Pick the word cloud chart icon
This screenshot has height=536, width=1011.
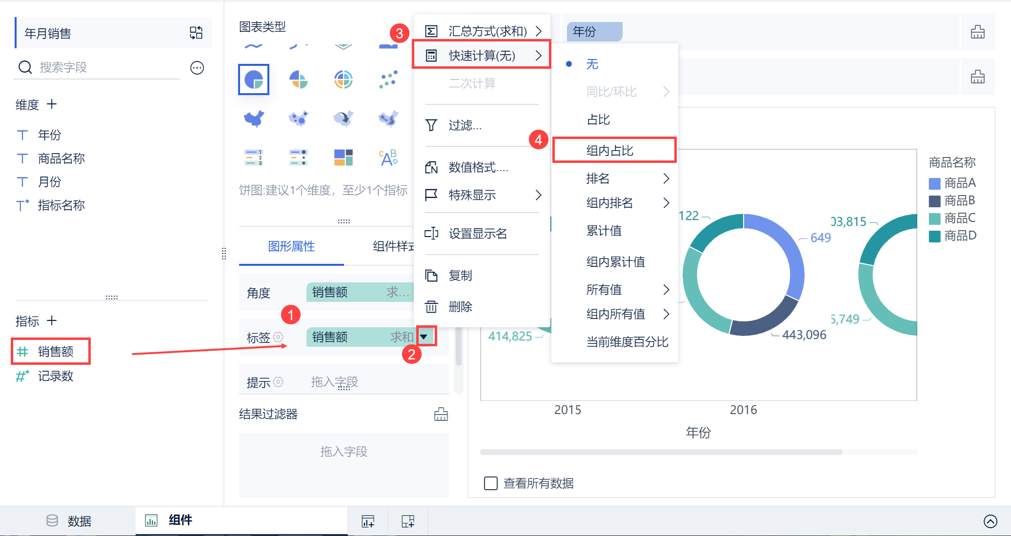point(388,158)
